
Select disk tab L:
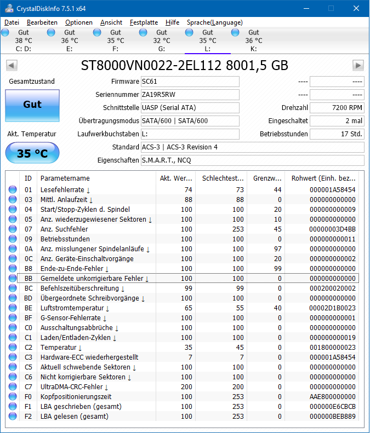[x=208, y=41]
